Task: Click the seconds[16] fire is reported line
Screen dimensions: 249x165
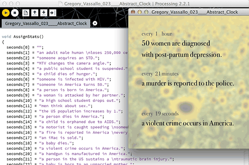Action: pos(67,132)
